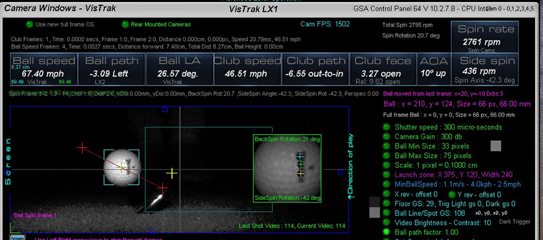543x240 pixels.
Task: Click the crosshair centered on the golf ball
Action: tap(122, 168)
